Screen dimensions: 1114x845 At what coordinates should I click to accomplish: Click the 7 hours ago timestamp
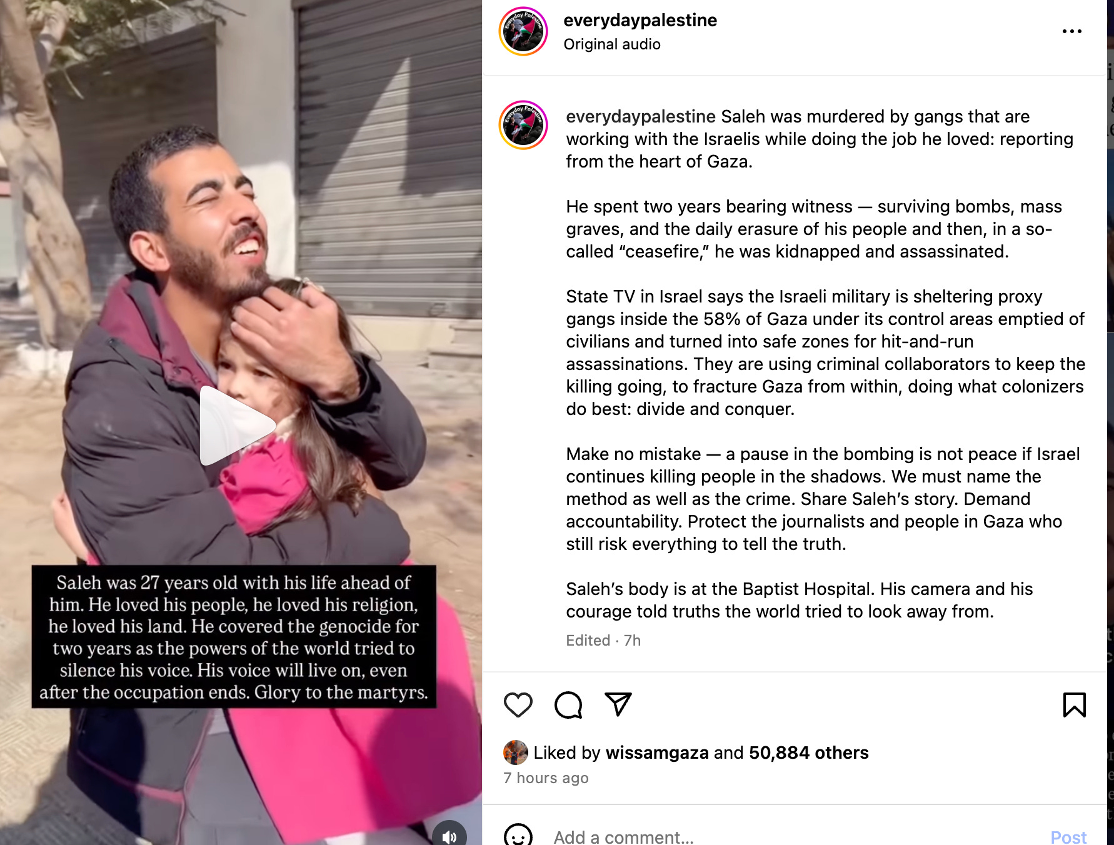546,778
